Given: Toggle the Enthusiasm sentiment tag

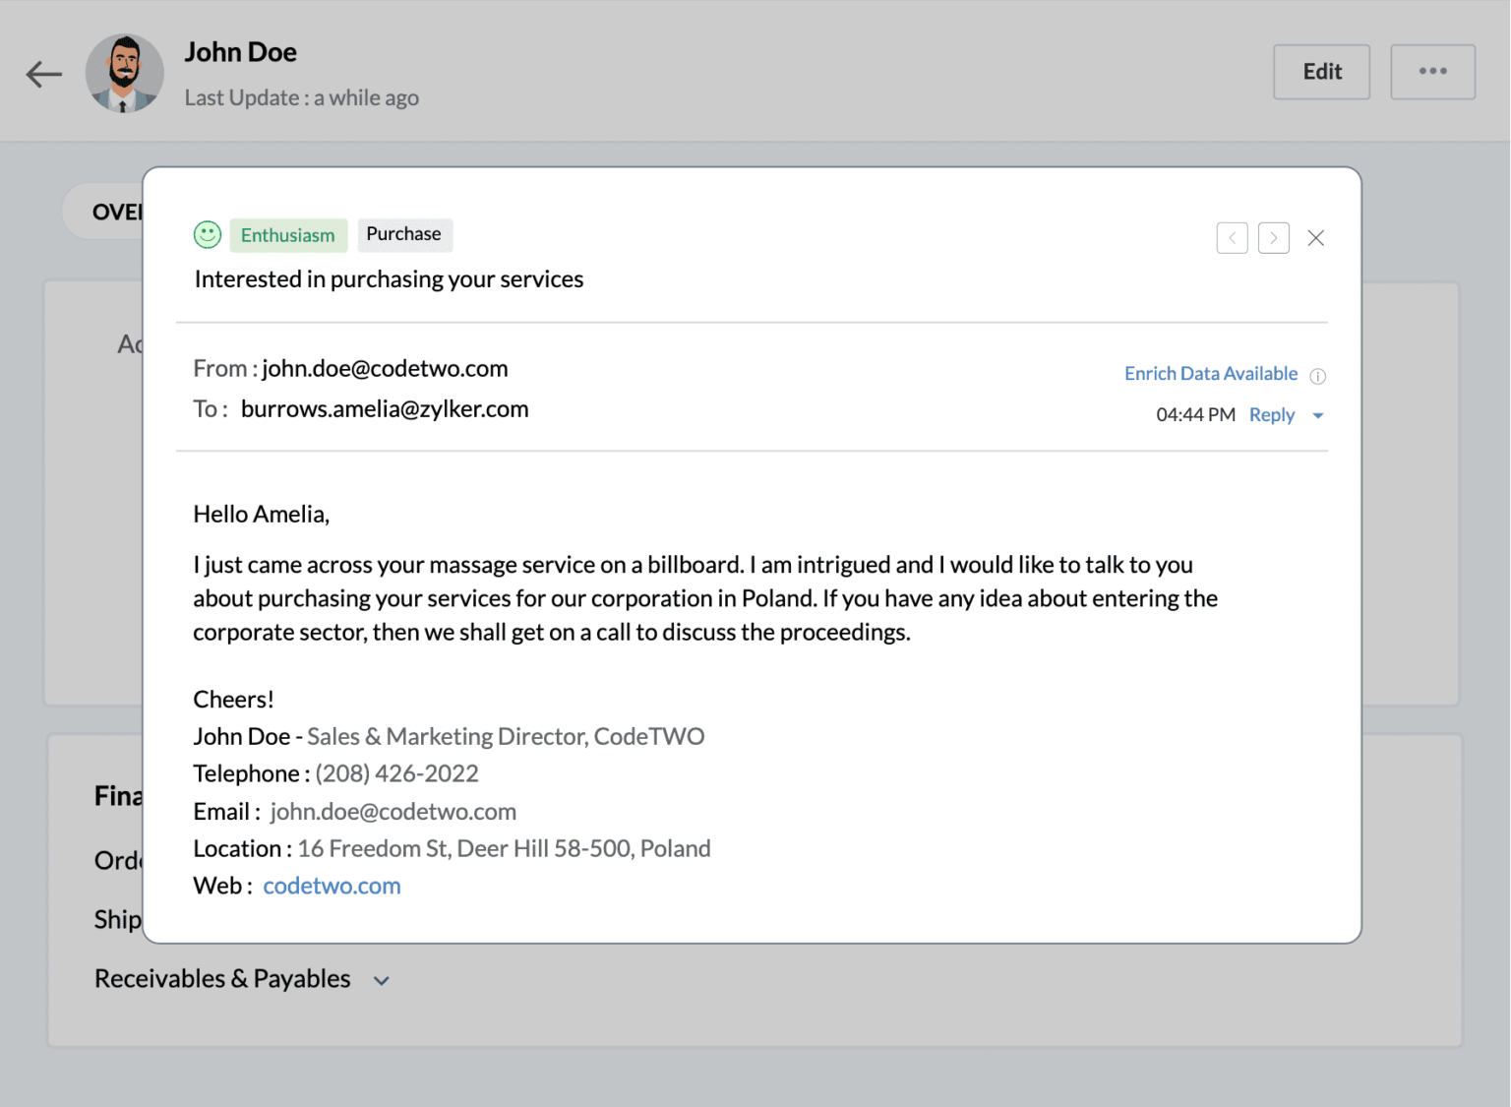Looking at the screenshot, I should coord(288,235).
